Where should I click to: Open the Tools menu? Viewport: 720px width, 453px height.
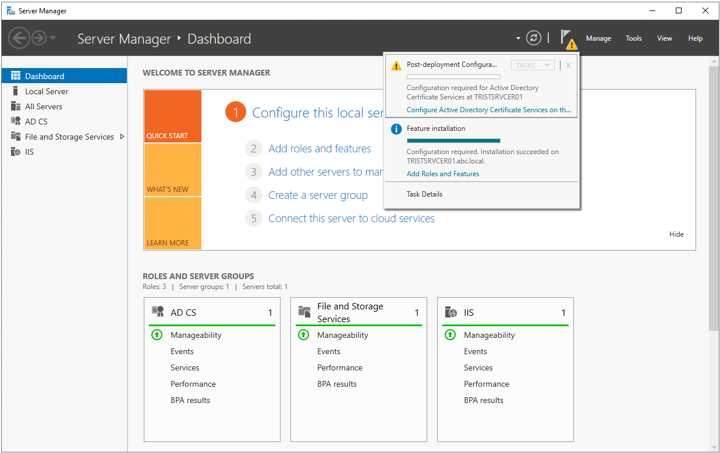[x=634, y=38]
